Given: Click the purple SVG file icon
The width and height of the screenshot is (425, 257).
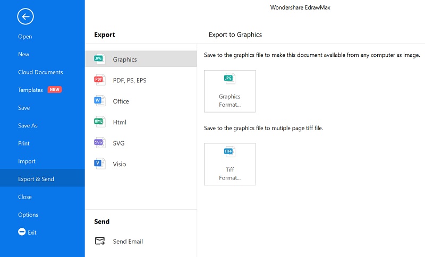Looking at the screenshot, I should click(99, 142).
